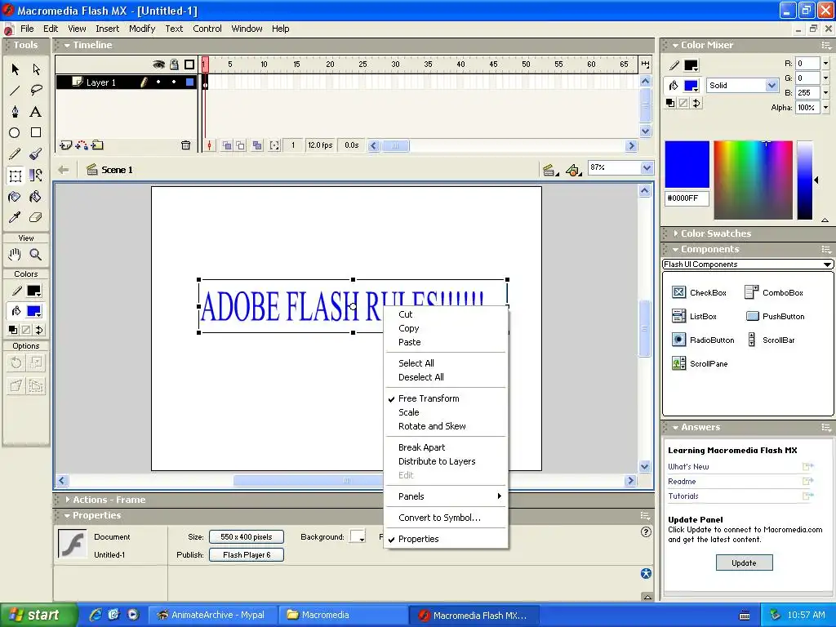Open the Control menu
836x627 pixels.
[207, 29]
